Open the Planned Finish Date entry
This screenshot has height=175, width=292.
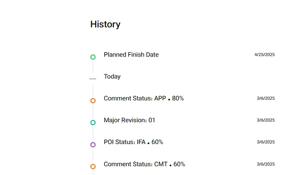point(131,55)
